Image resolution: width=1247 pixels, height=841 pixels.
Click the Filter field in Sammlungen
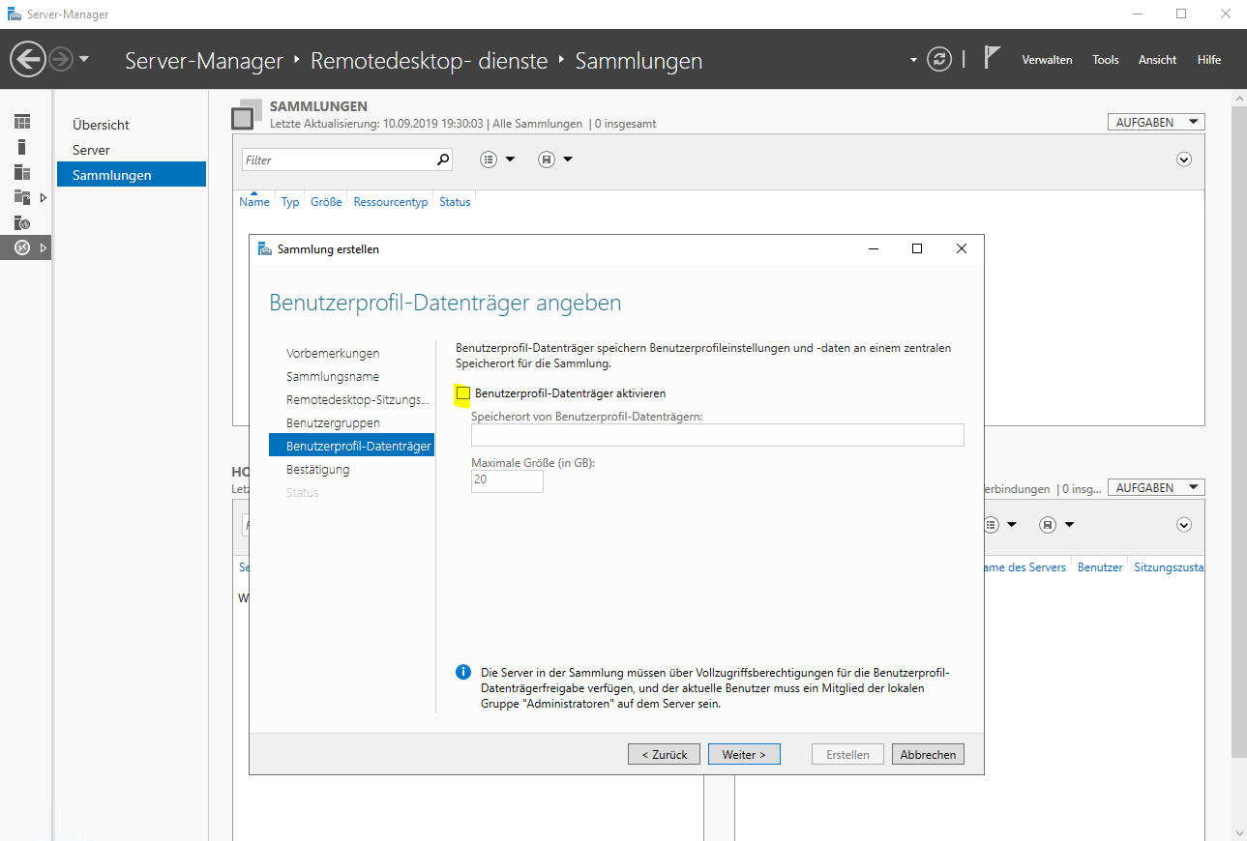coord(337,159)
